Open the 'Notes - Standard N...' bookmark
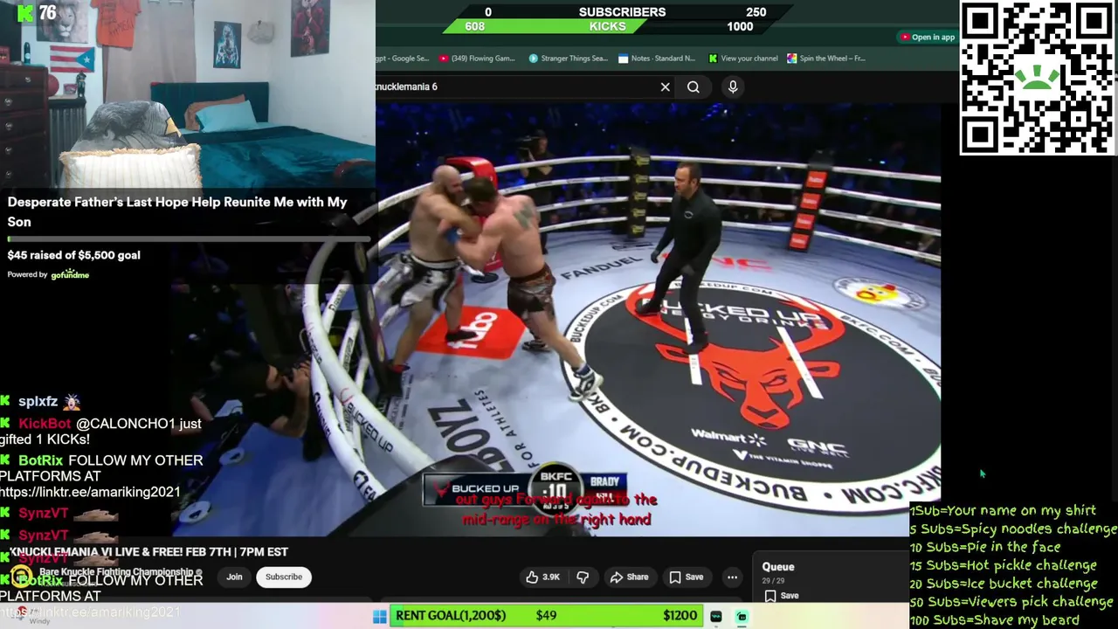Image resolution: width=1118 pixels, height=629 pixels. click(657, 59)
